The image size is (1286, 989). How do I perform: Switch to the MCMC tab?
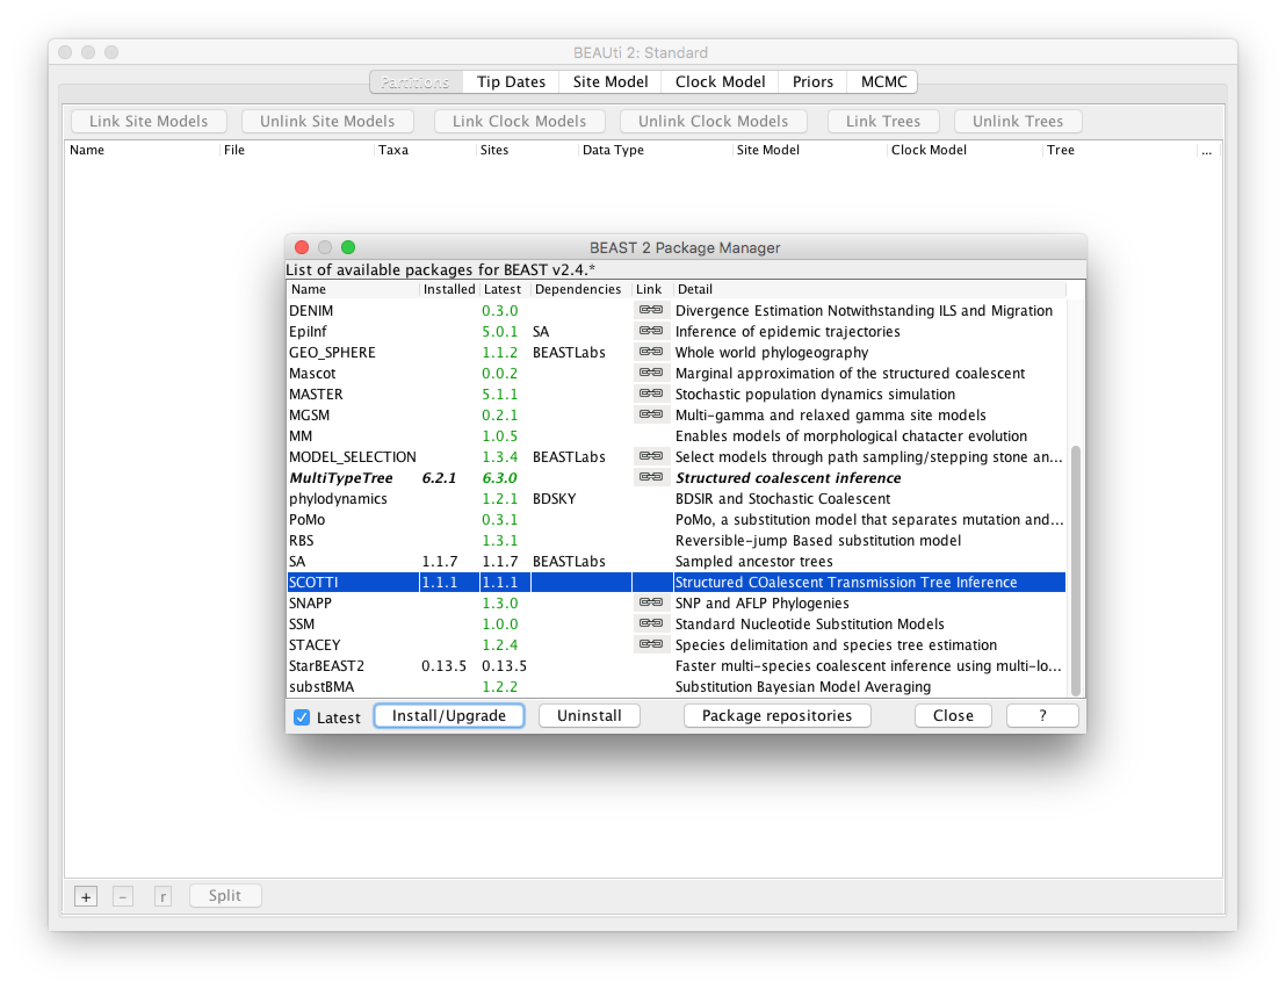883,82
